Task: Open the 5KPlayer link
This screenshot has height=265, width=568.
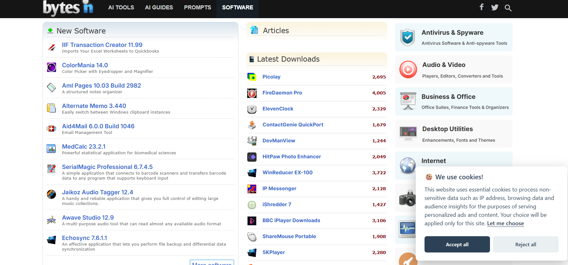Action: click(x=274, y=252)
